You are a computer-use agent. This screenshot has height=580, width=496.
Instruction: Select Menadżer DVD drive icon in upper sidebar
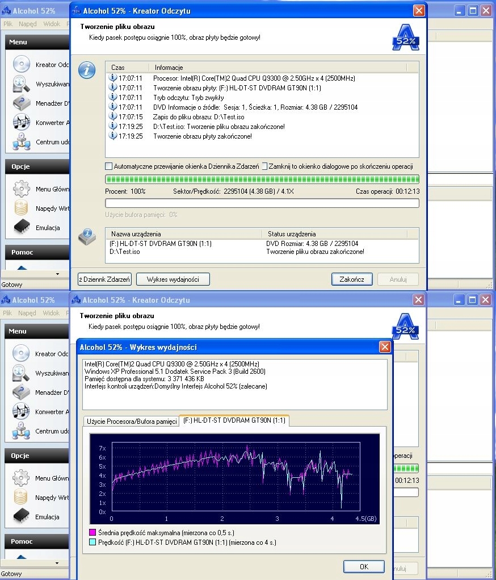tap(22, 103)
